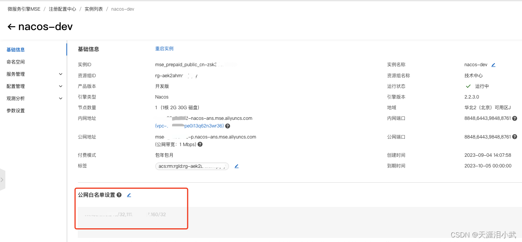
Task: Open help icon next to 公网带宽 1 Mbps
Action: tap(200, 144)
